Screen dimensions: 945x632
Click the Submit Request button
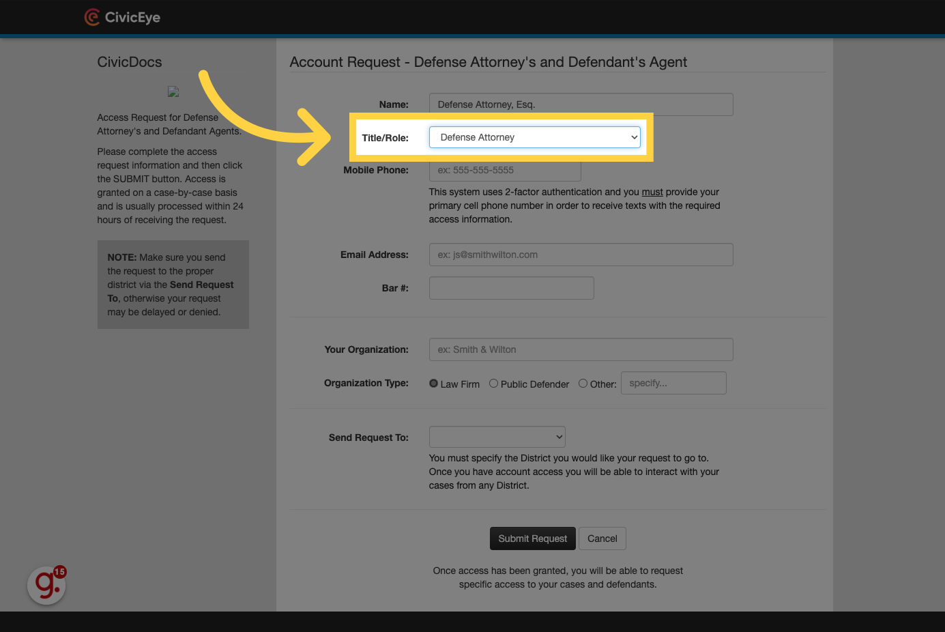[533, 538]
